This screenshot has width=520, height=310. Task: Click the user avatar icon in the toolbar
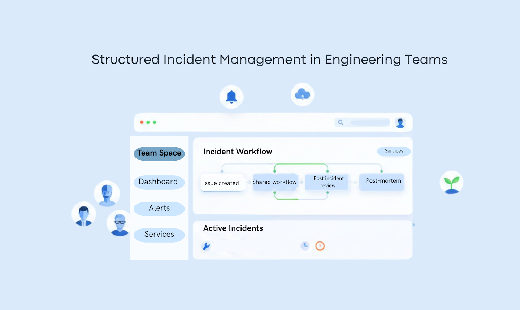pyautogui.click(x=400, y=122)
